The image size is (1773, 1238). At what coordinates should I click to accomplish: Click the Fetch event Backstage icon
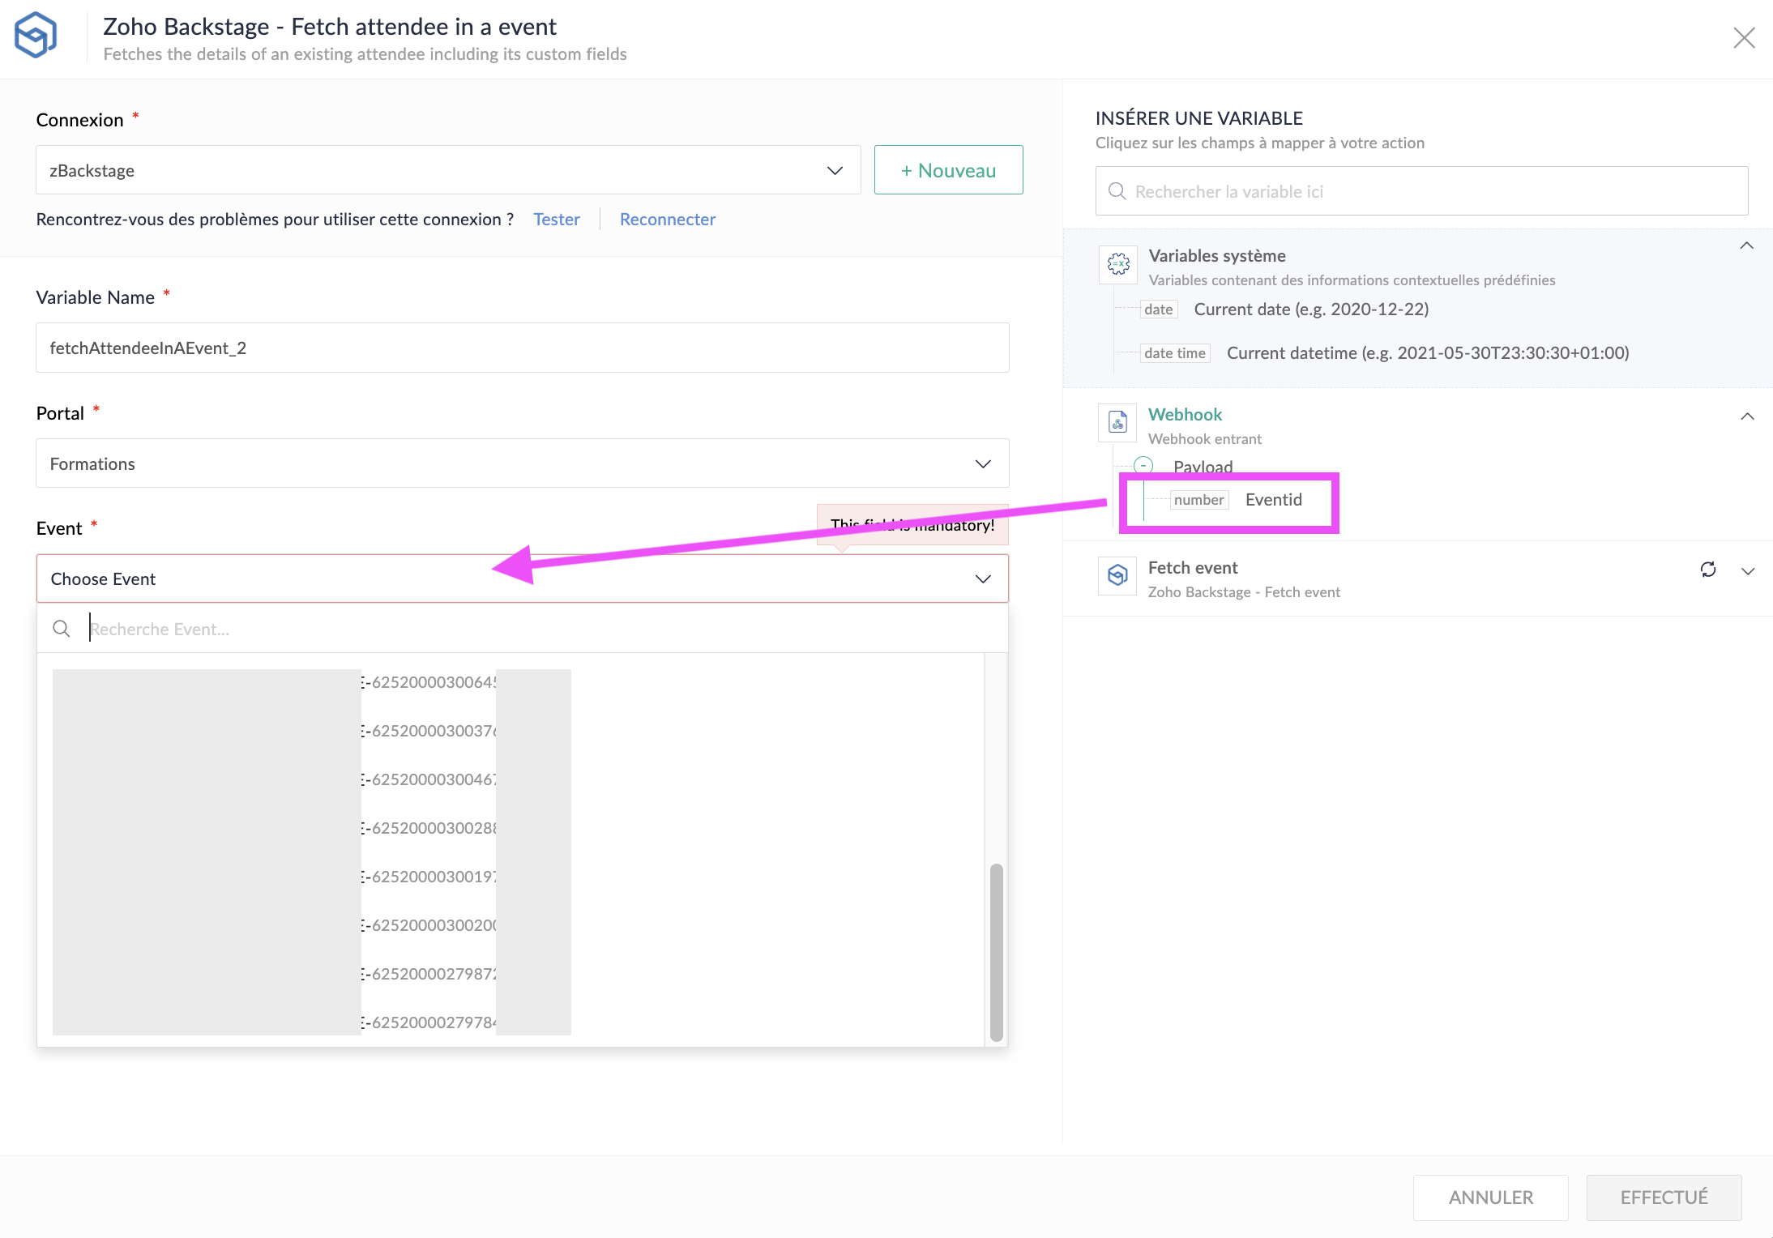click(x=1118, y=575)
